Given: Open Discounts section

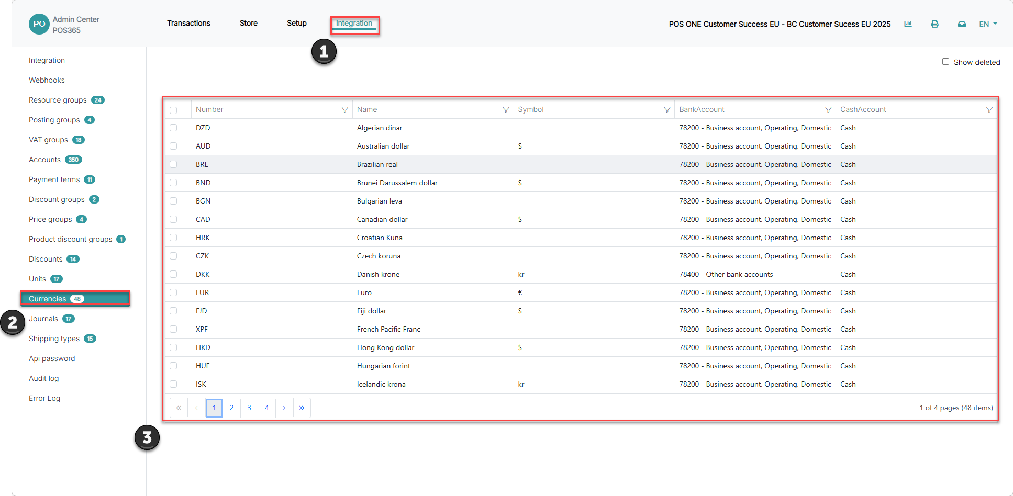Looking at the screenshot, I should click(54, 259).
